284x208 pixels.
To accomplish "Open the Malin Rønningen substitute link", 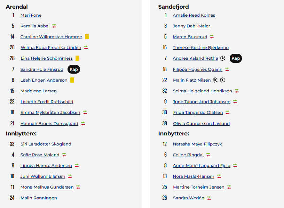I will pyautogui.click(x=39, y=198).
